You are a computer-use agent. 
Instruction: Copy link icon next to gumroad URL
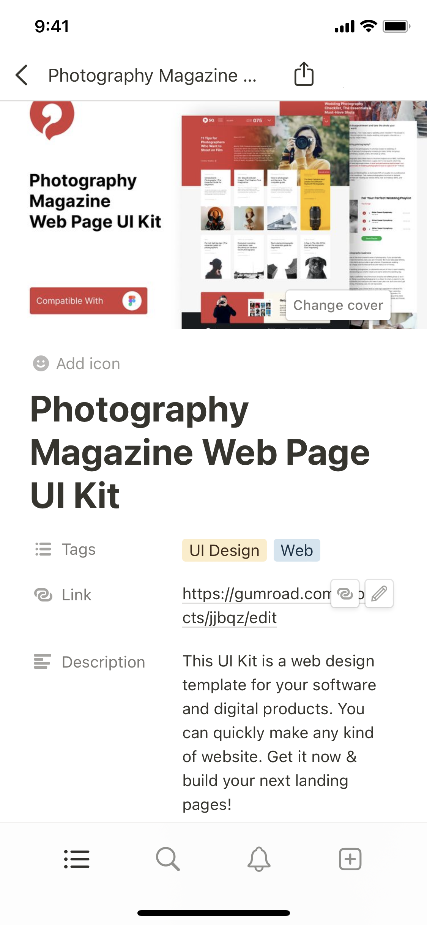tap(345, 594)
